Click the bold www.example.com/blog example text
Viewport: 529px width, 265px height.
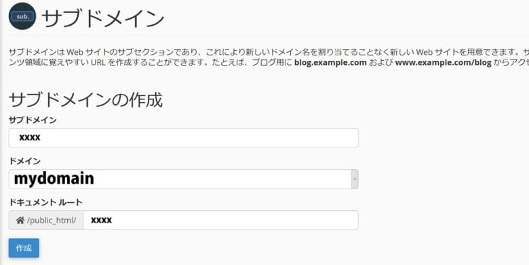(x=443, y=63)
